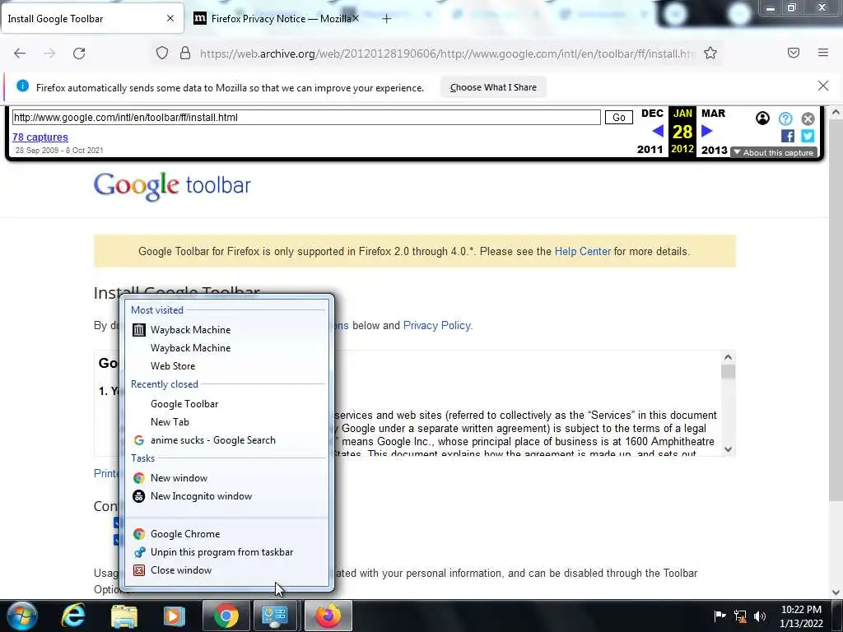Open taskbar clock showing 10:22 PM

(x=801, y=616)
